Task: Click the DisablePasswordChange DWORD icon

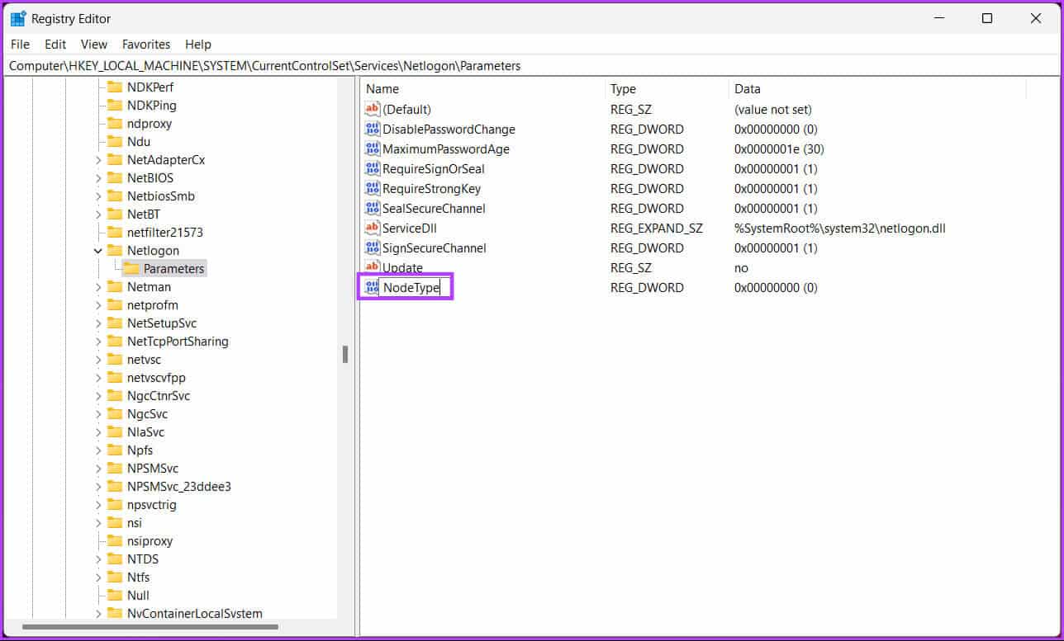Action: 372,129
